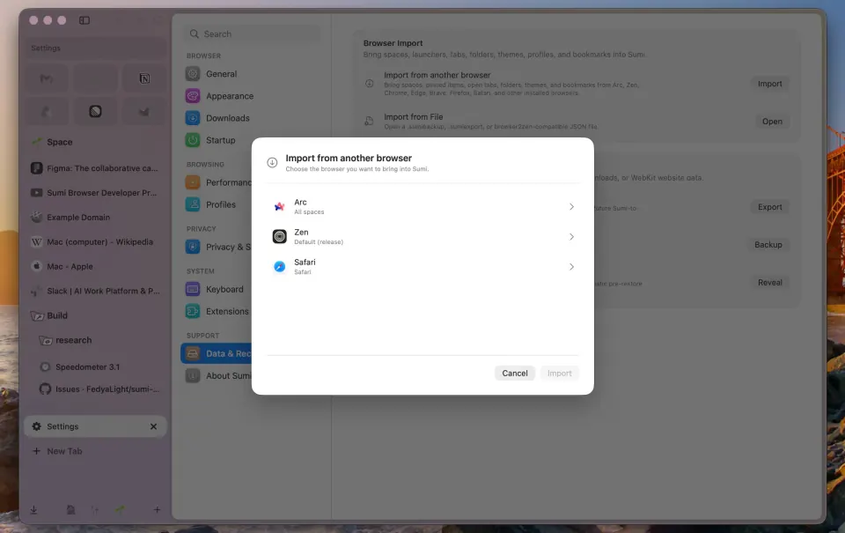Screen dimensions: 845x533
Task: Click the Arc browser icon
Action: click(279, 207)
